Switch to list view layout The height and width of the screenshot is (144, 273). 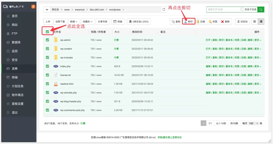[261, 22]
